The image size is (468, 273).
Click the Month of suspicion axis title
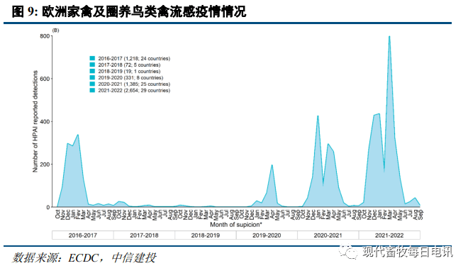[x=236, y=224]
